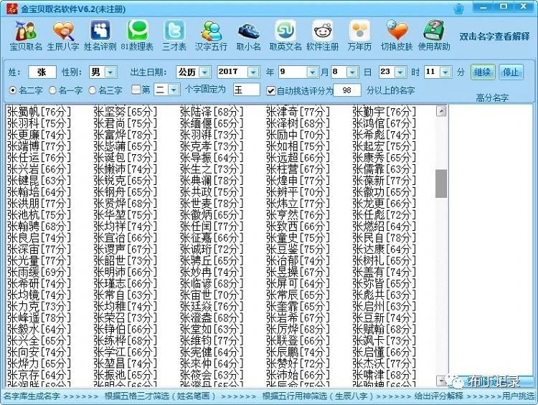This screenshot has width=538, height=405.
Task: Toggle the 自动挑选评分为 checkbox
Action: click(270, 90)
